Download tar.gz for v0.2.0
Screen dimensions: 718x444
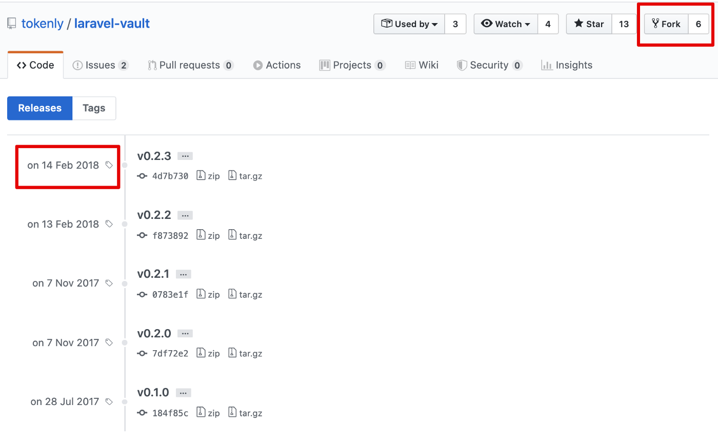point(246,353)
